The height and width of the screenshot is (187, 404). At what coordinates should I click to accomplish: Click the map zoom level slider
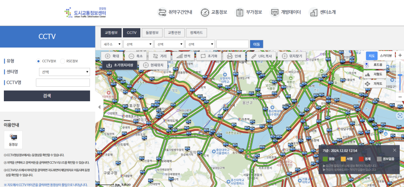click(x=400, y=76)
